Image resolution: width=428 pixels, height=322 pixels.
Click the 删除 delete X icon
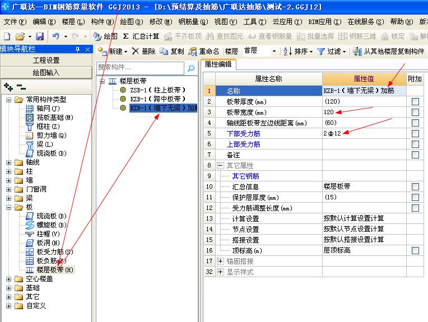136,51
